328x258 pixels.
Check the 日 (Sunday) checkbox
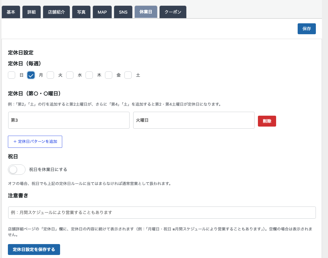[x=12, y=75]
